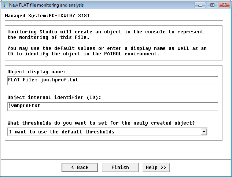Click the 'Object display name:' label
This screenshot has width=232, height=177.
[x=36, y=72]
